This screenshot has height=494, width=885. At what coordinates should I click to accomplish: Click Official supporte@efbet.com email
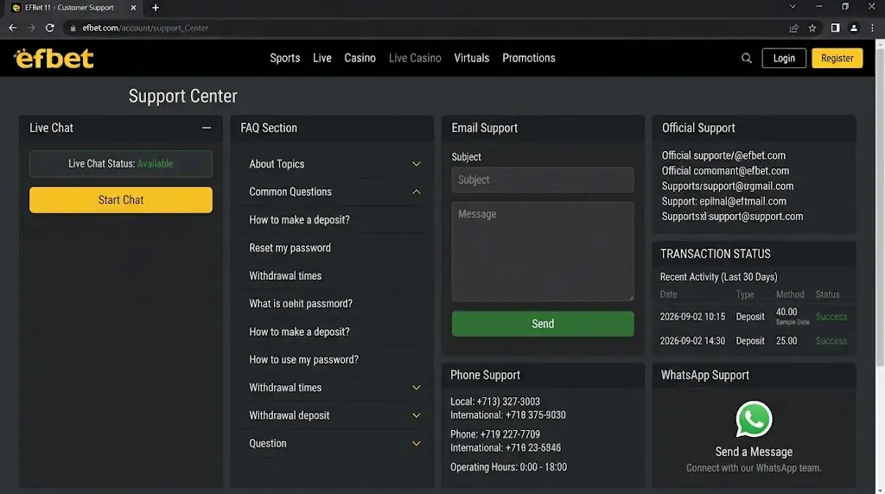click(723, 155)
